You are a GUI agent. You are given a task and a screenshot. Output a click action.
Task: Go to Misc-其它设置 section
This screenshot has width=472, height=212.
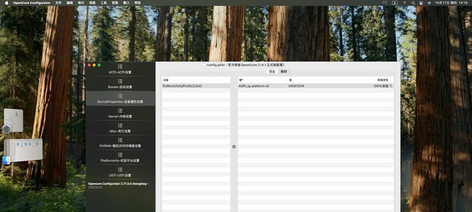tap(120, 131)
